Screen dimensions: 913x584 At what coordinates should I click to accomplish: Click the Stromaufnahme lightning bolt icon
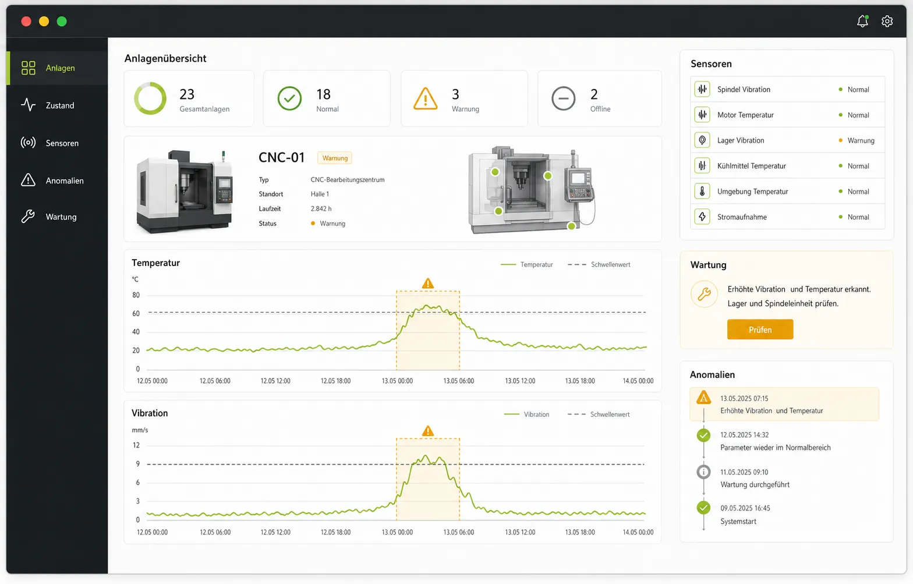tap(702, 217)
